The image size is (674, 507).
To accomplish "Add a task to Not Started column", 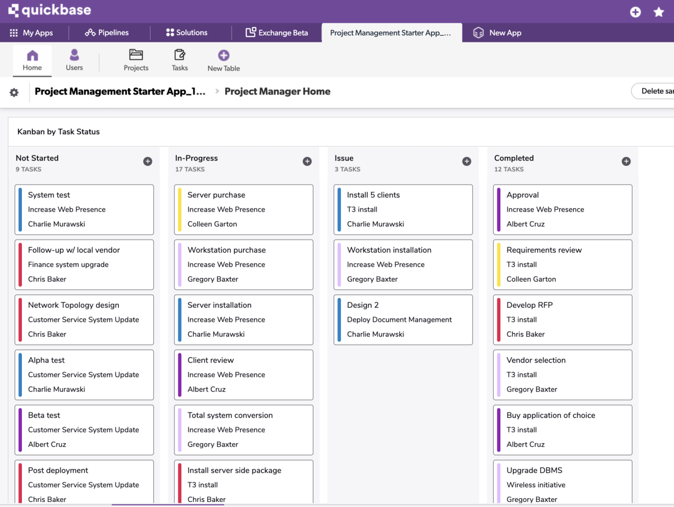I will tap(148, 162).
